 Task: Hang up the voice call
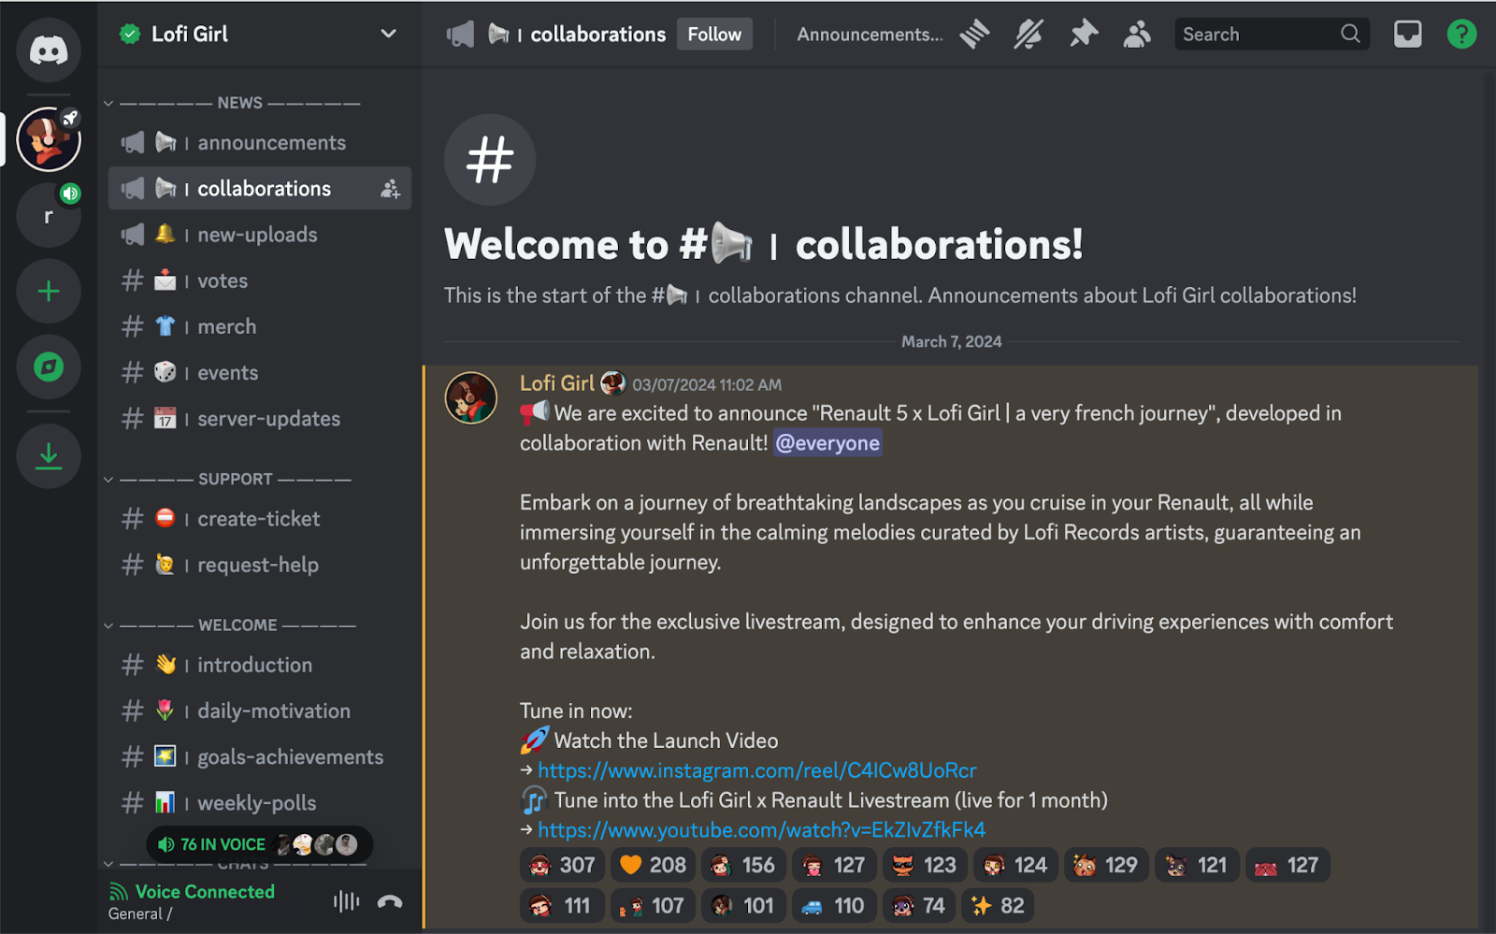390,901
